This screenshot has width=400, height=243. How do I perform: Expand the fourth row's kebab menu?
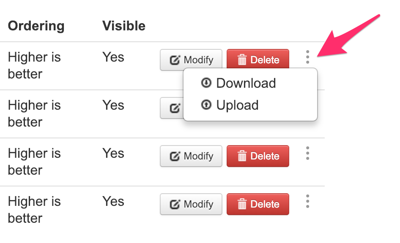pyautogui.click(x=307, y=201)
